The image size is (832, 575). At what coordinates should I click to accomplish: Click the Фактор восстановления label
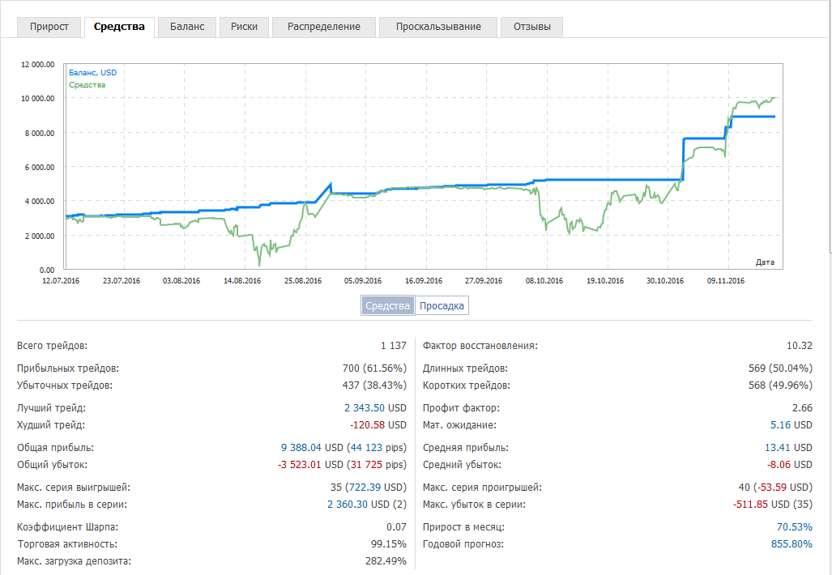click(x=480, y=346)
